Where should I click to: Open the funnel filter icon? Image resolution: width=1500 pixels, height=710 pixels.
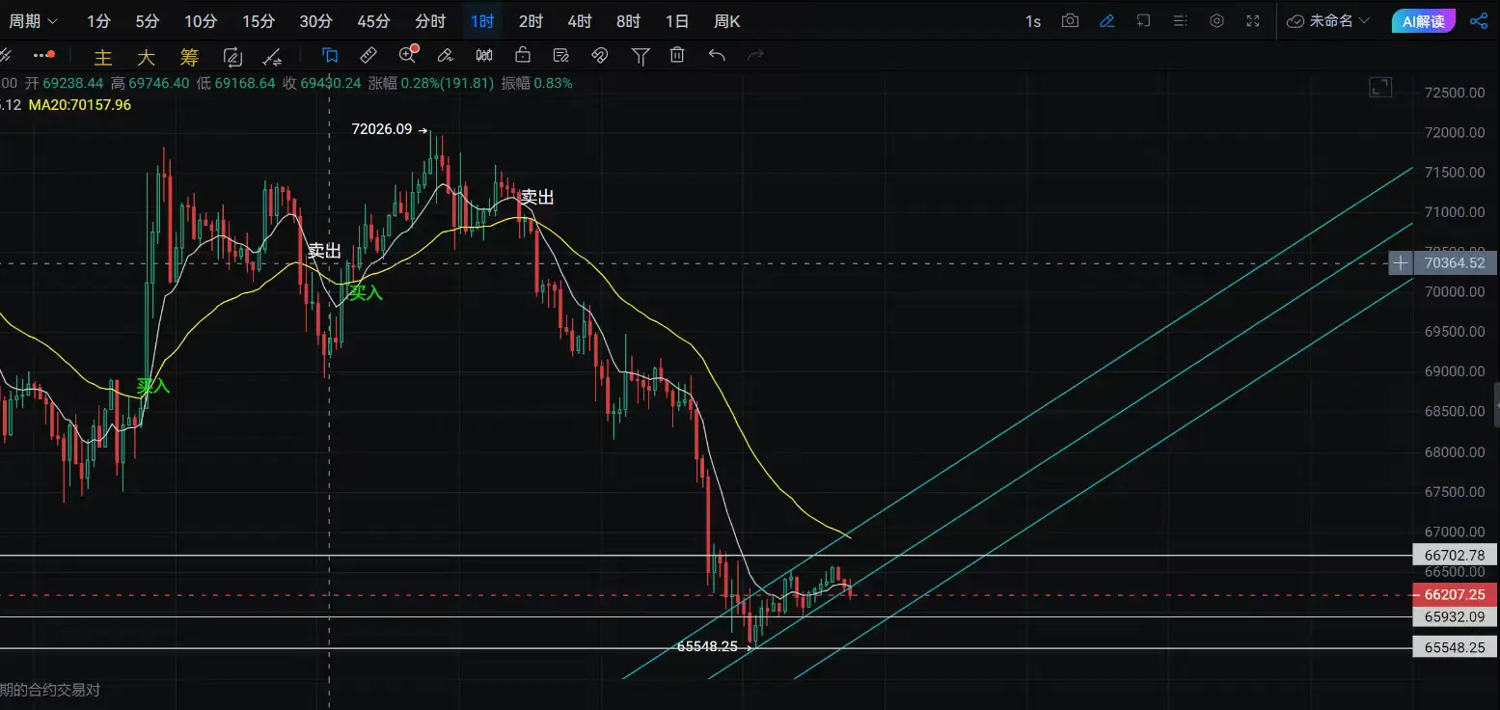[x=640, y=57]
